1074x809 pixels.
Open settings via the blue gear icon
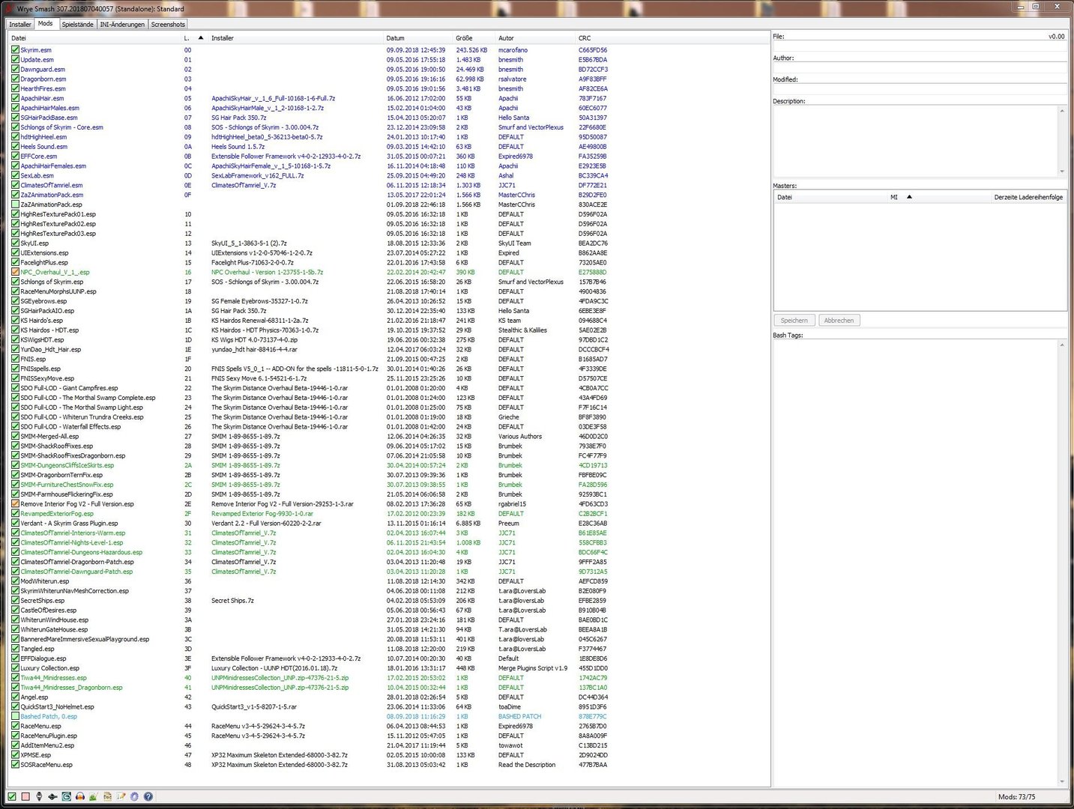pyautogui.click(x=134, y=796)
